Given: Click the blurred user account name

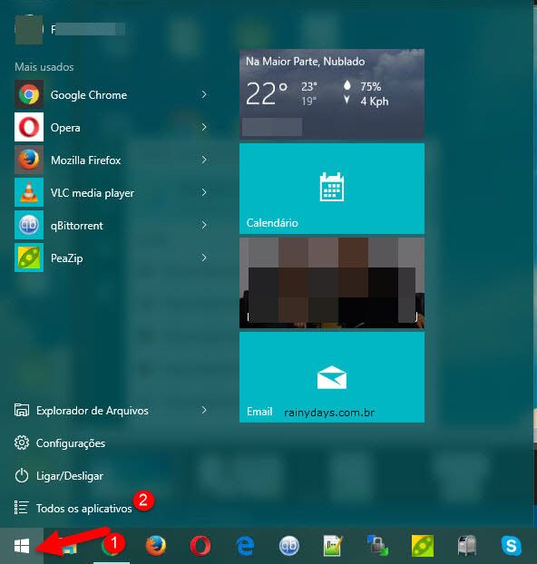Looking at the screenshot, I should (x=88, y=29).
